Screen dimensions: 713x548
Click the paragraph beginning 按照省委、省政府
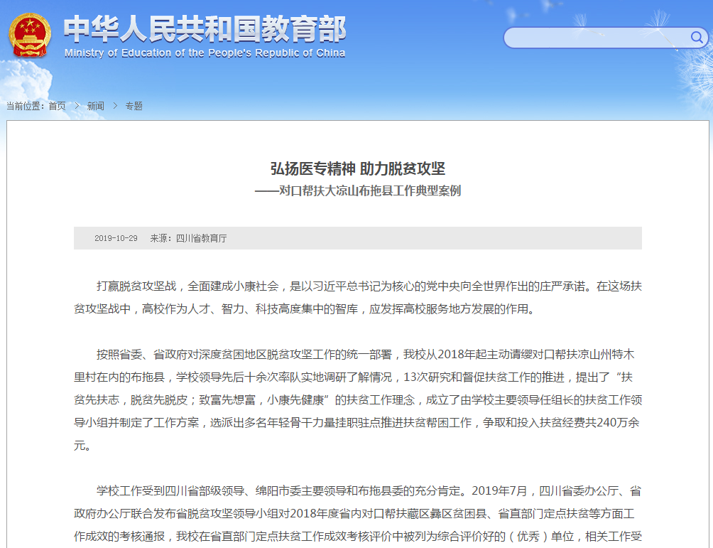tap(357, 399)
